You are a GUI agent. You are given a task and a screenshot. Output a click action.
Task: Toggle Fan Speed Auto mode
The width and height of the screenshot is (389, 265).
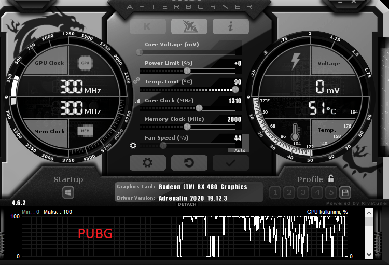click(240, 150)
